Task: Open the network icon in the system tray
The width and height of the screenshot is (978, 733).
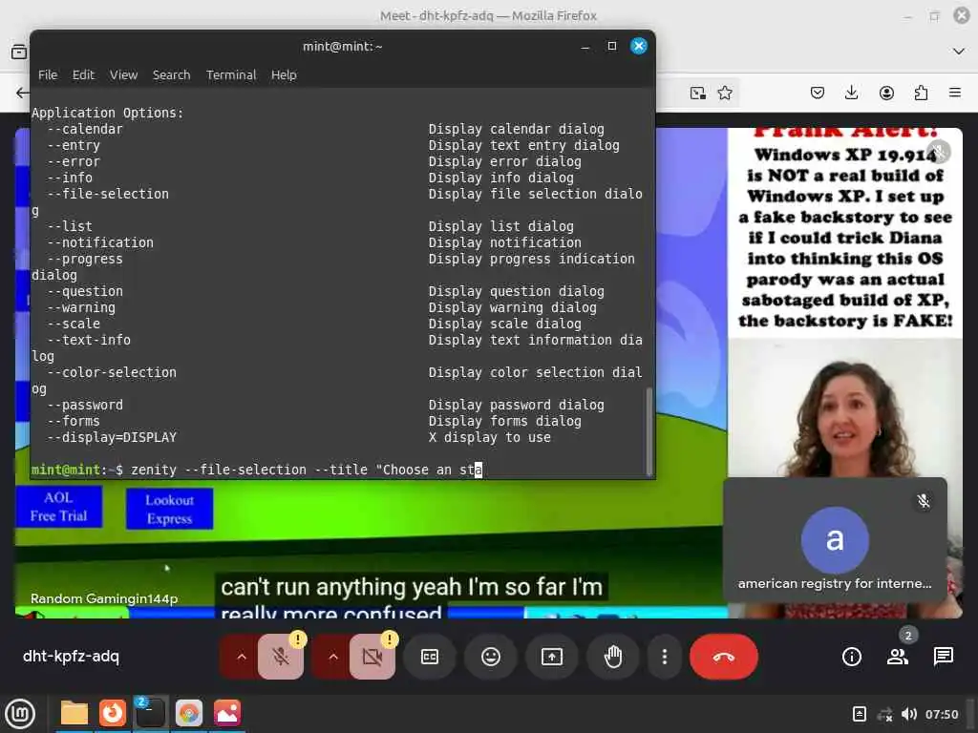Action: pyautogui.click(x=884, y=714)
